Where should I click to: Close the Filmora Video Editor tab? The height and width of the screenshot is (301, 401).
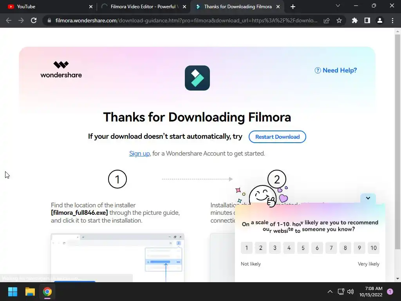coord(184,7)
